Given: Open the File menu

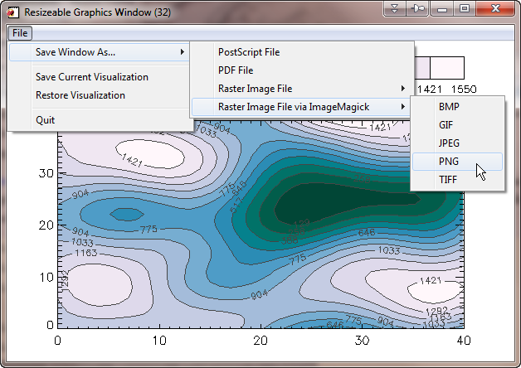Looking at the screenshot, I should coord(20,32).
